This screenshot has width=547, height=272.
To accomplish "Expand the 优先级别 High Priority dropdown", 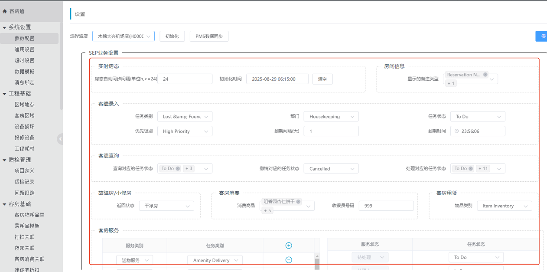I will pyautogui.click(x=185, y=131).
